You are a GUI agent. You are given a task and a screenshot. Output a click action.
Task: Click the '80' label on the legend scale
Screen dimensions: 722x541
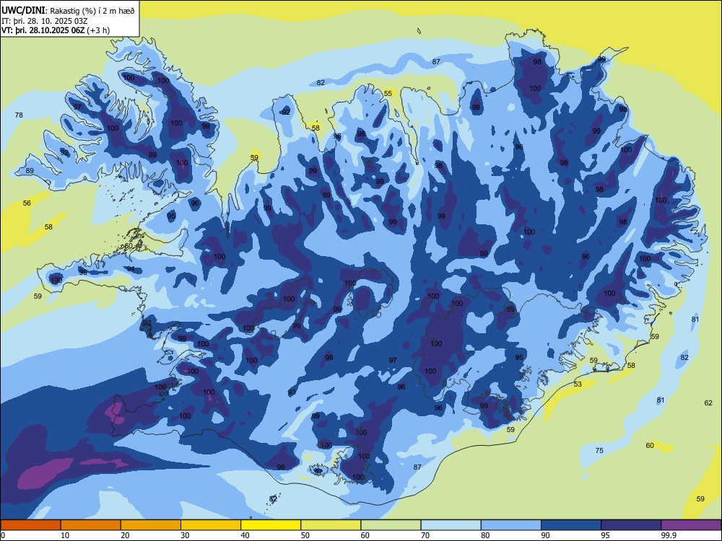485,535
